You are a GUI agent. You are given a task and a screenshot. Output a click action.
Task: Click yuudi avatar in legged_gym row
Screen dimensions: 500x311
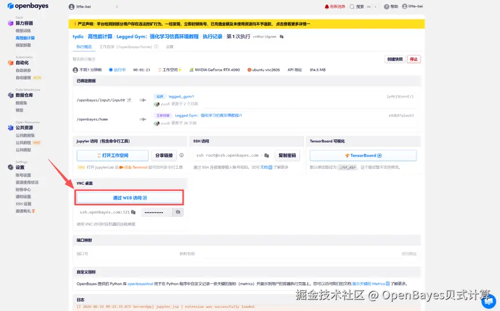coord(157,104)
